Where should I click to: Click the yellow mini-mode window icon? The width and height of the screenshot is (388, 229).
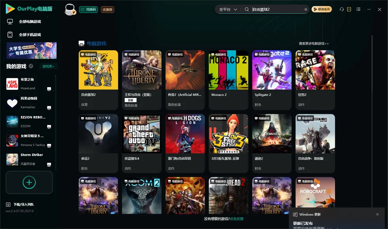pyautogui.click(x=349, y=9)
